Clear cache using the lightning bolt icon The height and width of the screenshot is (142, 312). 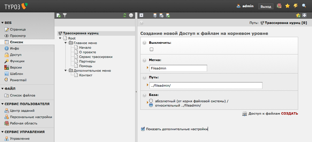pyautogui.click(x=296, y=6)
